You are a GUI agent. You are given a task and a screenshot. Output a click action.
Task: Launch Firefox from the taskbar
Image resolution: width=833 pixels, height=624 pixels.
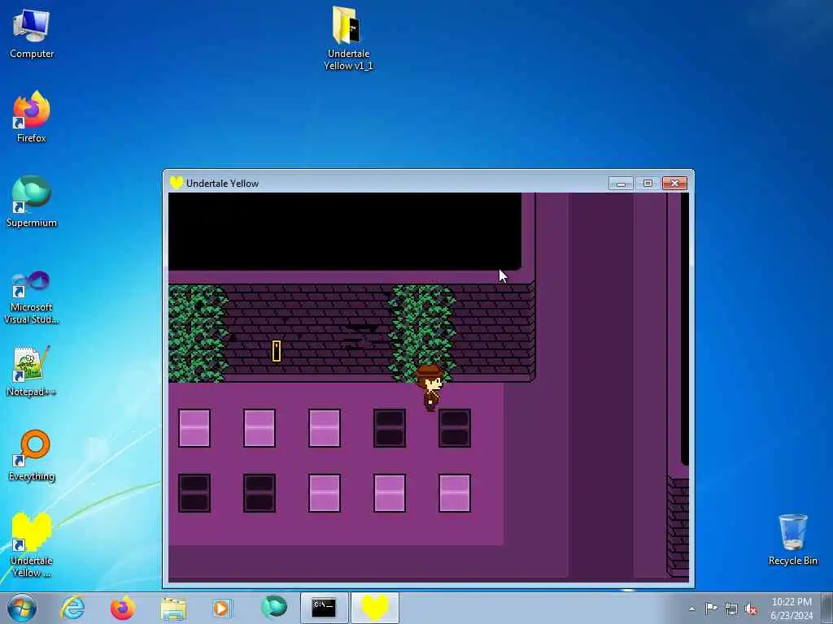click(x=122, y=608)
